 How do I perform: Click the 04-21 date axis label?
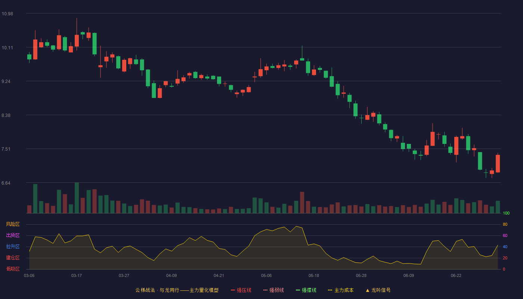point(219,275)
